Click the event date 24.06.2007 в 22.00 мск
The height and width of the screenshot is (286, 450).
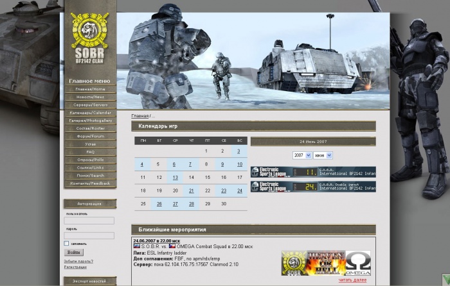click(x=157, y=241)
